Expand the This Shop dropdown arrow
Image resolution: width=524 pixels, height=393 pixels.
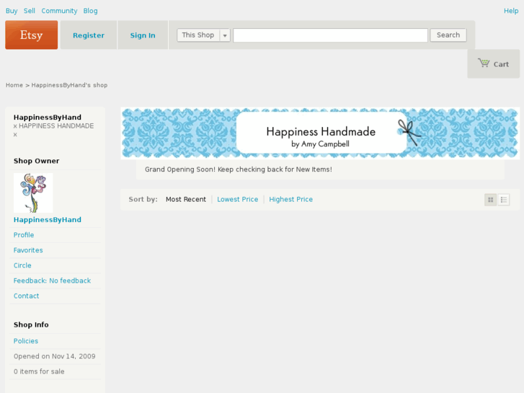pos(225,35)
